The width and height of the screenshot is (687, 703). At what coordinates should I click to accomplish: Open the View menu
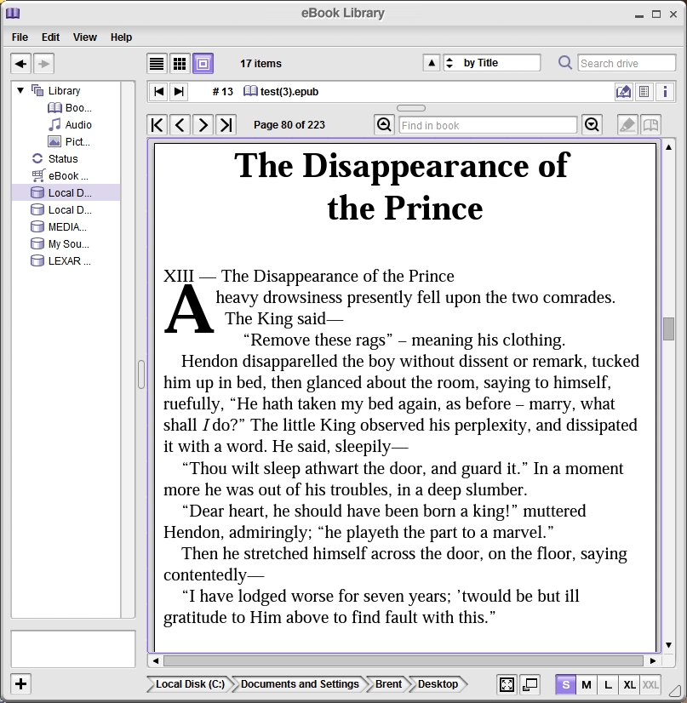[85, 37]
